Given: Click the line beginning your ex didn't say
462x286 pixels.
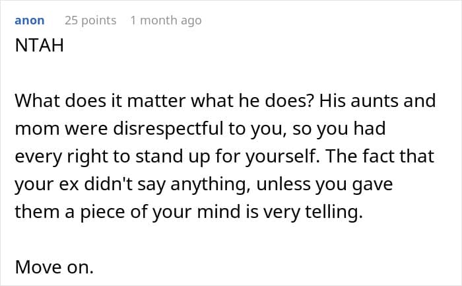Looking at the screenshot, I should pos(203,184).
